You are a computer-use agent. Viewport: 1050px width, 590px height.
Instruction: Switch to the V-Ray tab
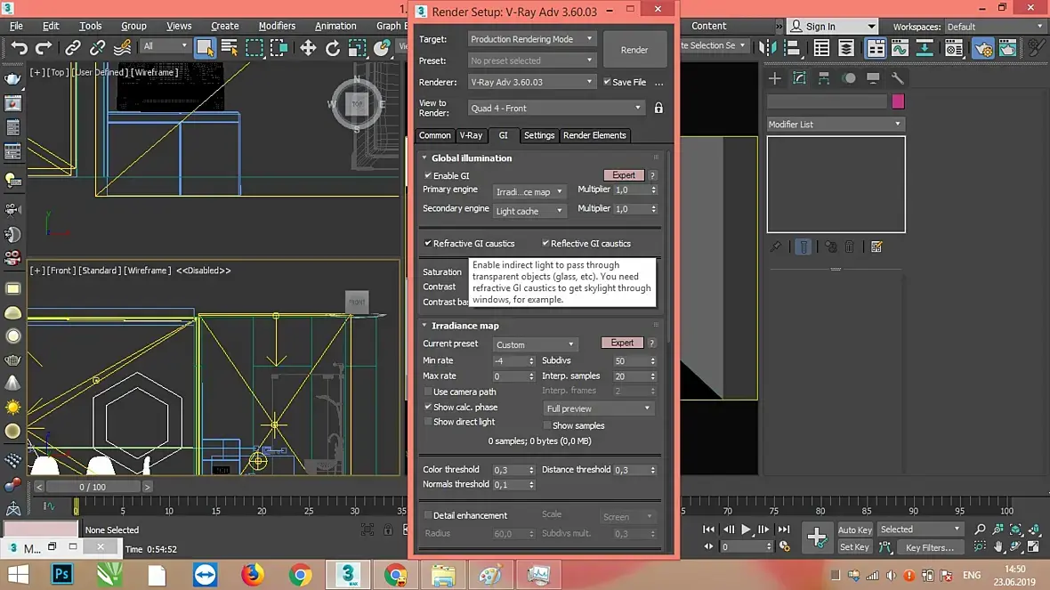471,135
